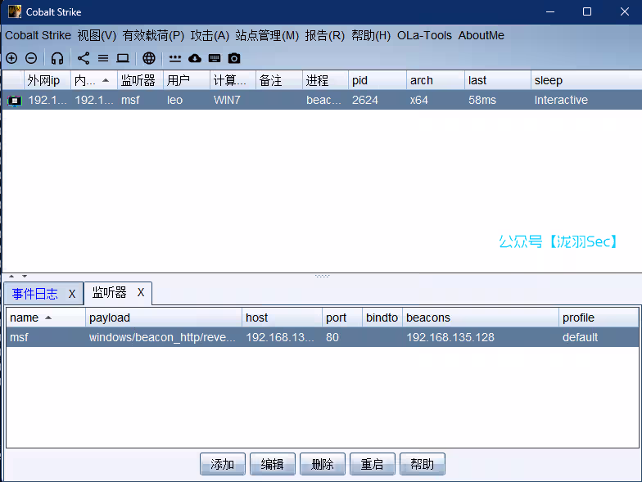Open the OLa-Tools menu
The image size is (642, 482).
click(x=424, y=35)
